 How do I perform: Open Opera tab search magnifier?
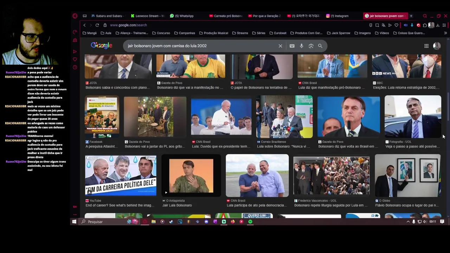[x=425, y=16]
